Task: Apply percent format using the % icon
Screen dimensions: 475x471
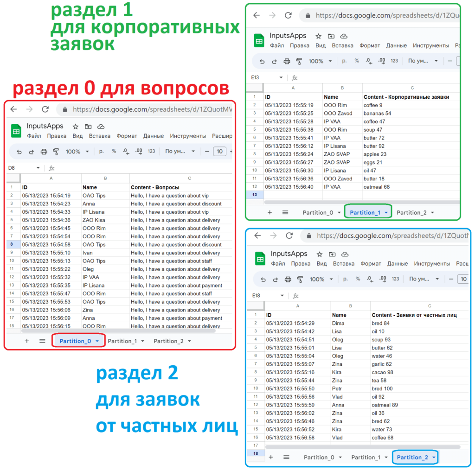Action: [x=114, y=152]
